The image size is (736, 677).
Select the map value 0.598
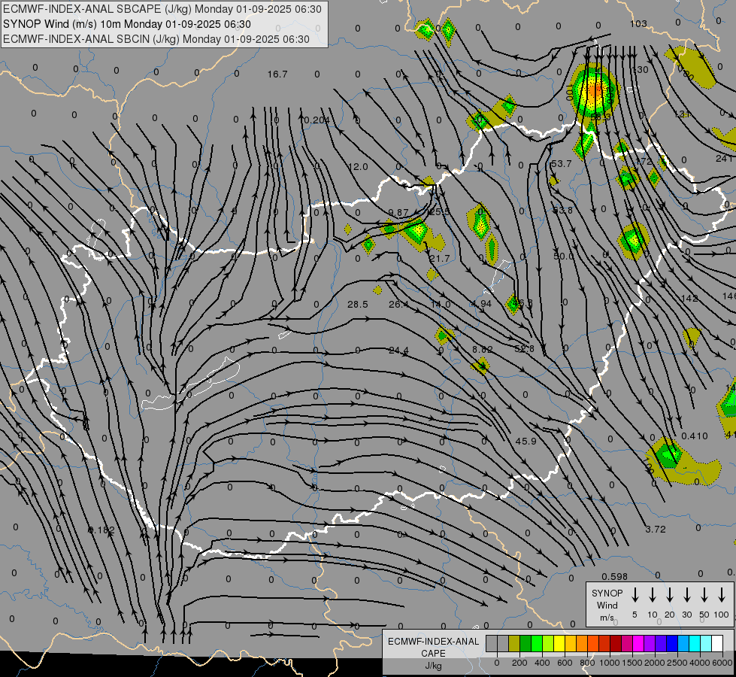(x=615, y=576)
